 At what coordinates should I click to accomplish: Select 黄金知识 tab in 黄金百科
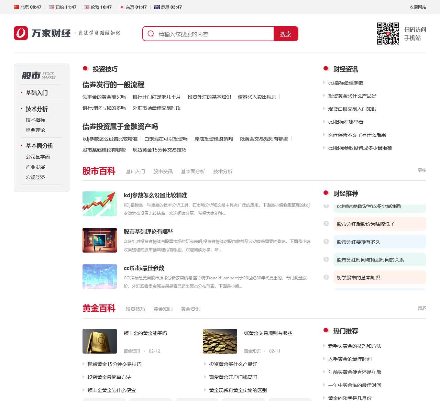pyautogui.click(x=163, y=309)
